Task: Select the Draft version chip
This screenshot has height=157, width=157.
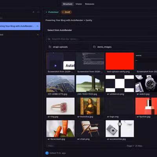Action: coord(66,12)
